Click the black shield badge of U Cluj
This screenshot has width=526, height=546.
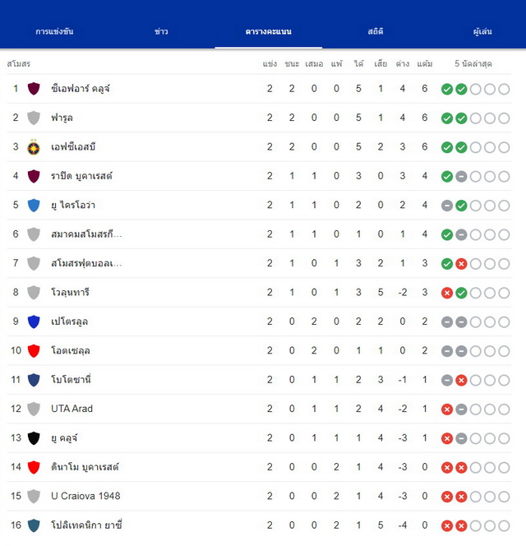click(34, 438)
